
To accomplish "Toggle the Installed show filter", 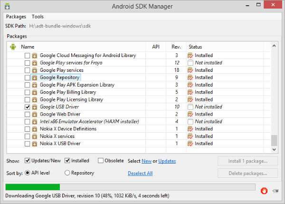I will coord(67,161).
